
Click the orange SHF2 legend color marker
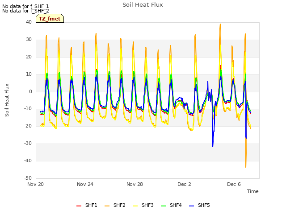click(x=107, y=206)
